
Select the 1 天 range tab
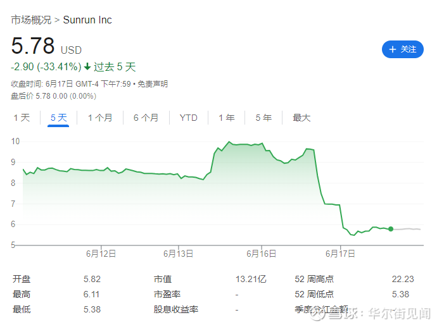[x=22, y=118]
